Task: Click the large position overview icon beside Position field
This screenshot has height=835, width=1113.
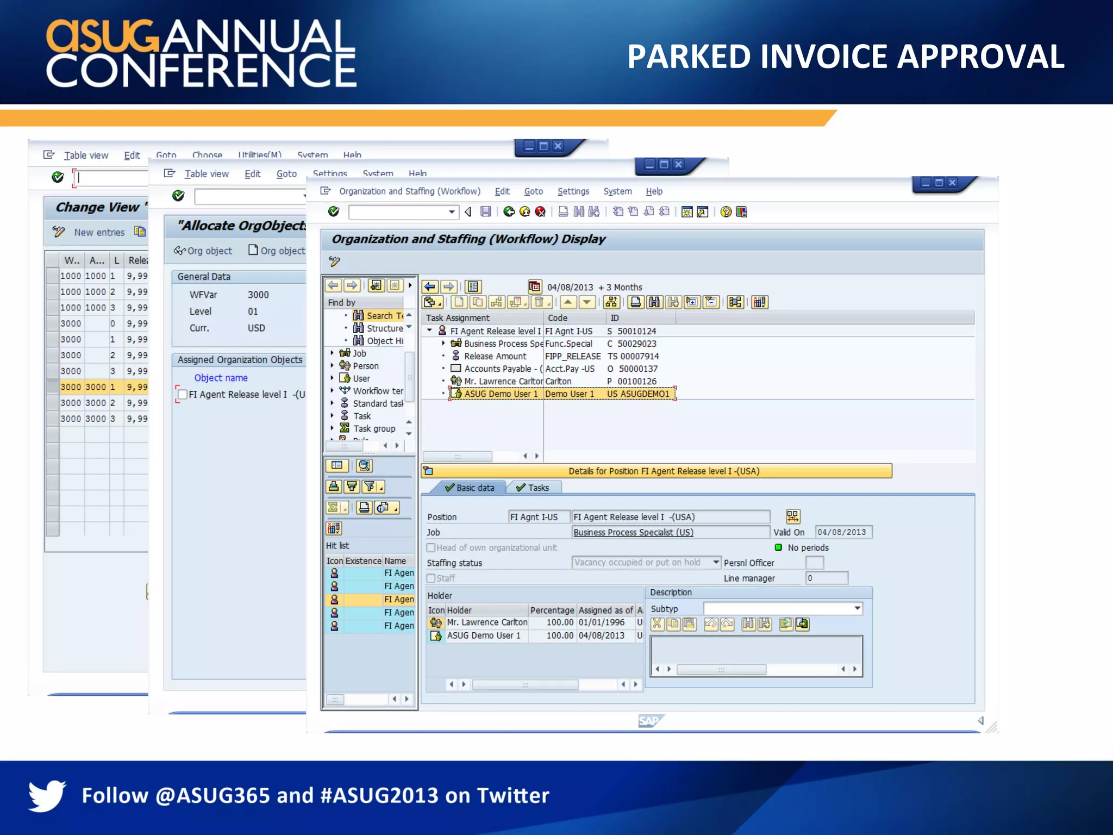Action: (x=793, y=516)
